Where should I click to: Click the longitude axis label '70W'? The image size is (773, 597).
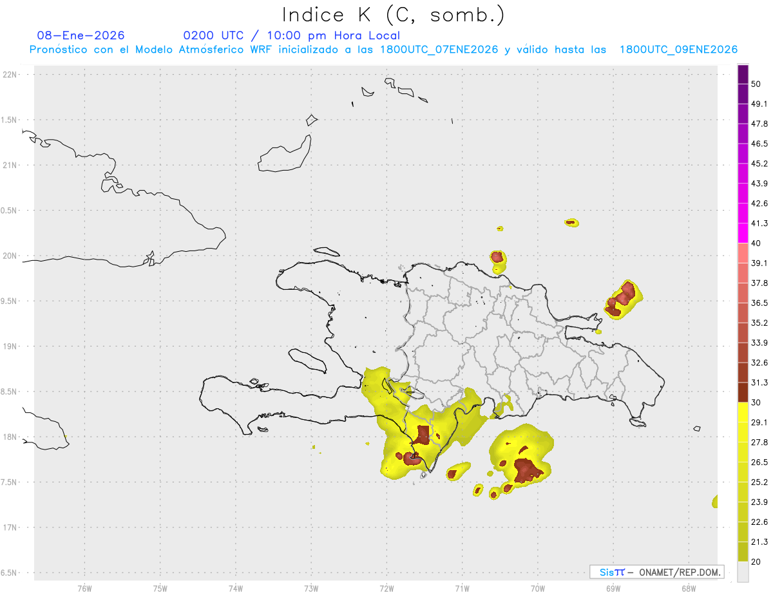point(538,588)
